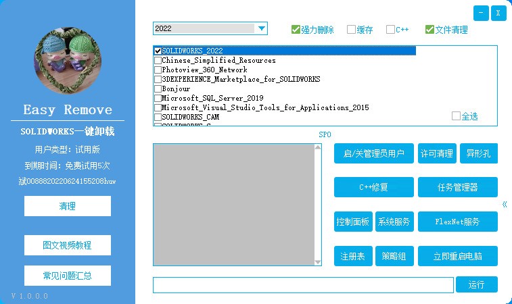512x304 pixels.
Task: Check Chinese_Simplified_Resources item
Action: (158, 60)
